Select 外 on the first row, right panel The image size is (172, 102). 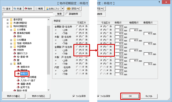107,26
